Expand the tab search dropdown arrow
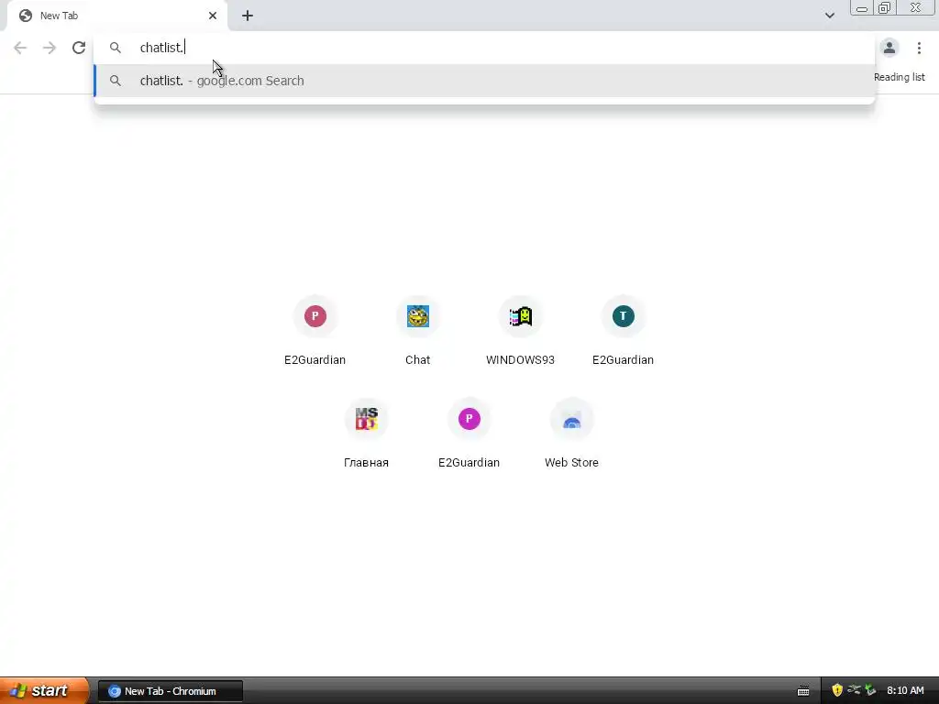Screen dimensions: 939x704 [x=829, y=16]
